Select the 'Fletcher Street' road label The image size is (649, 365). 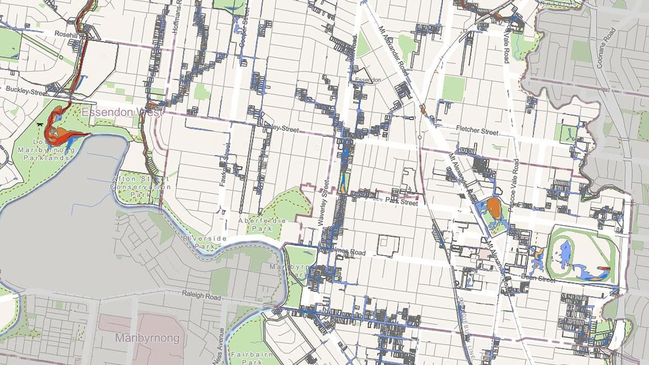click(477, 131)
